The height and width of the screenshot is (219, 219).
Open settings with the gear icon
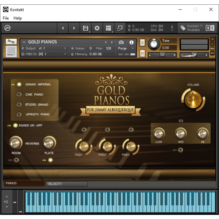(x=97, y=28)
